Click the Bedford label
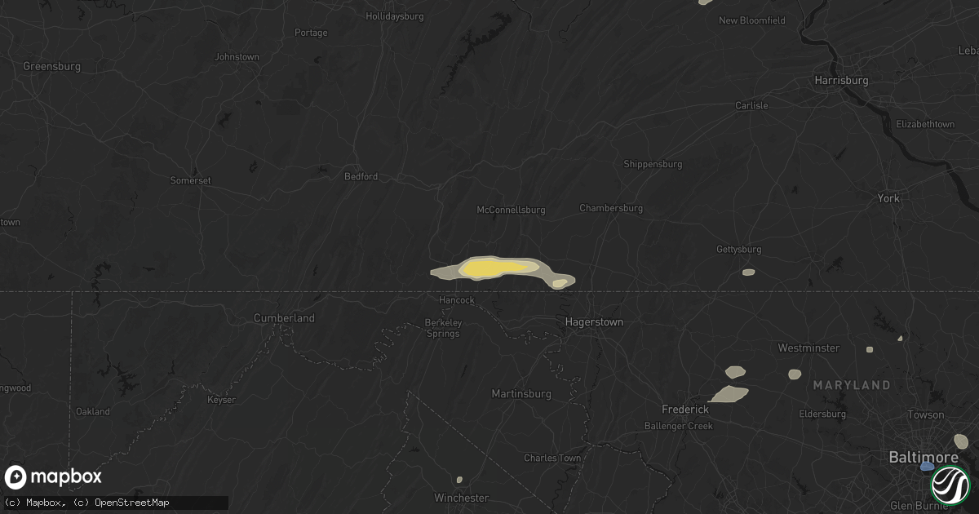Image resolution: width=979 pixels, height=514 pixels. click(360, 176)
